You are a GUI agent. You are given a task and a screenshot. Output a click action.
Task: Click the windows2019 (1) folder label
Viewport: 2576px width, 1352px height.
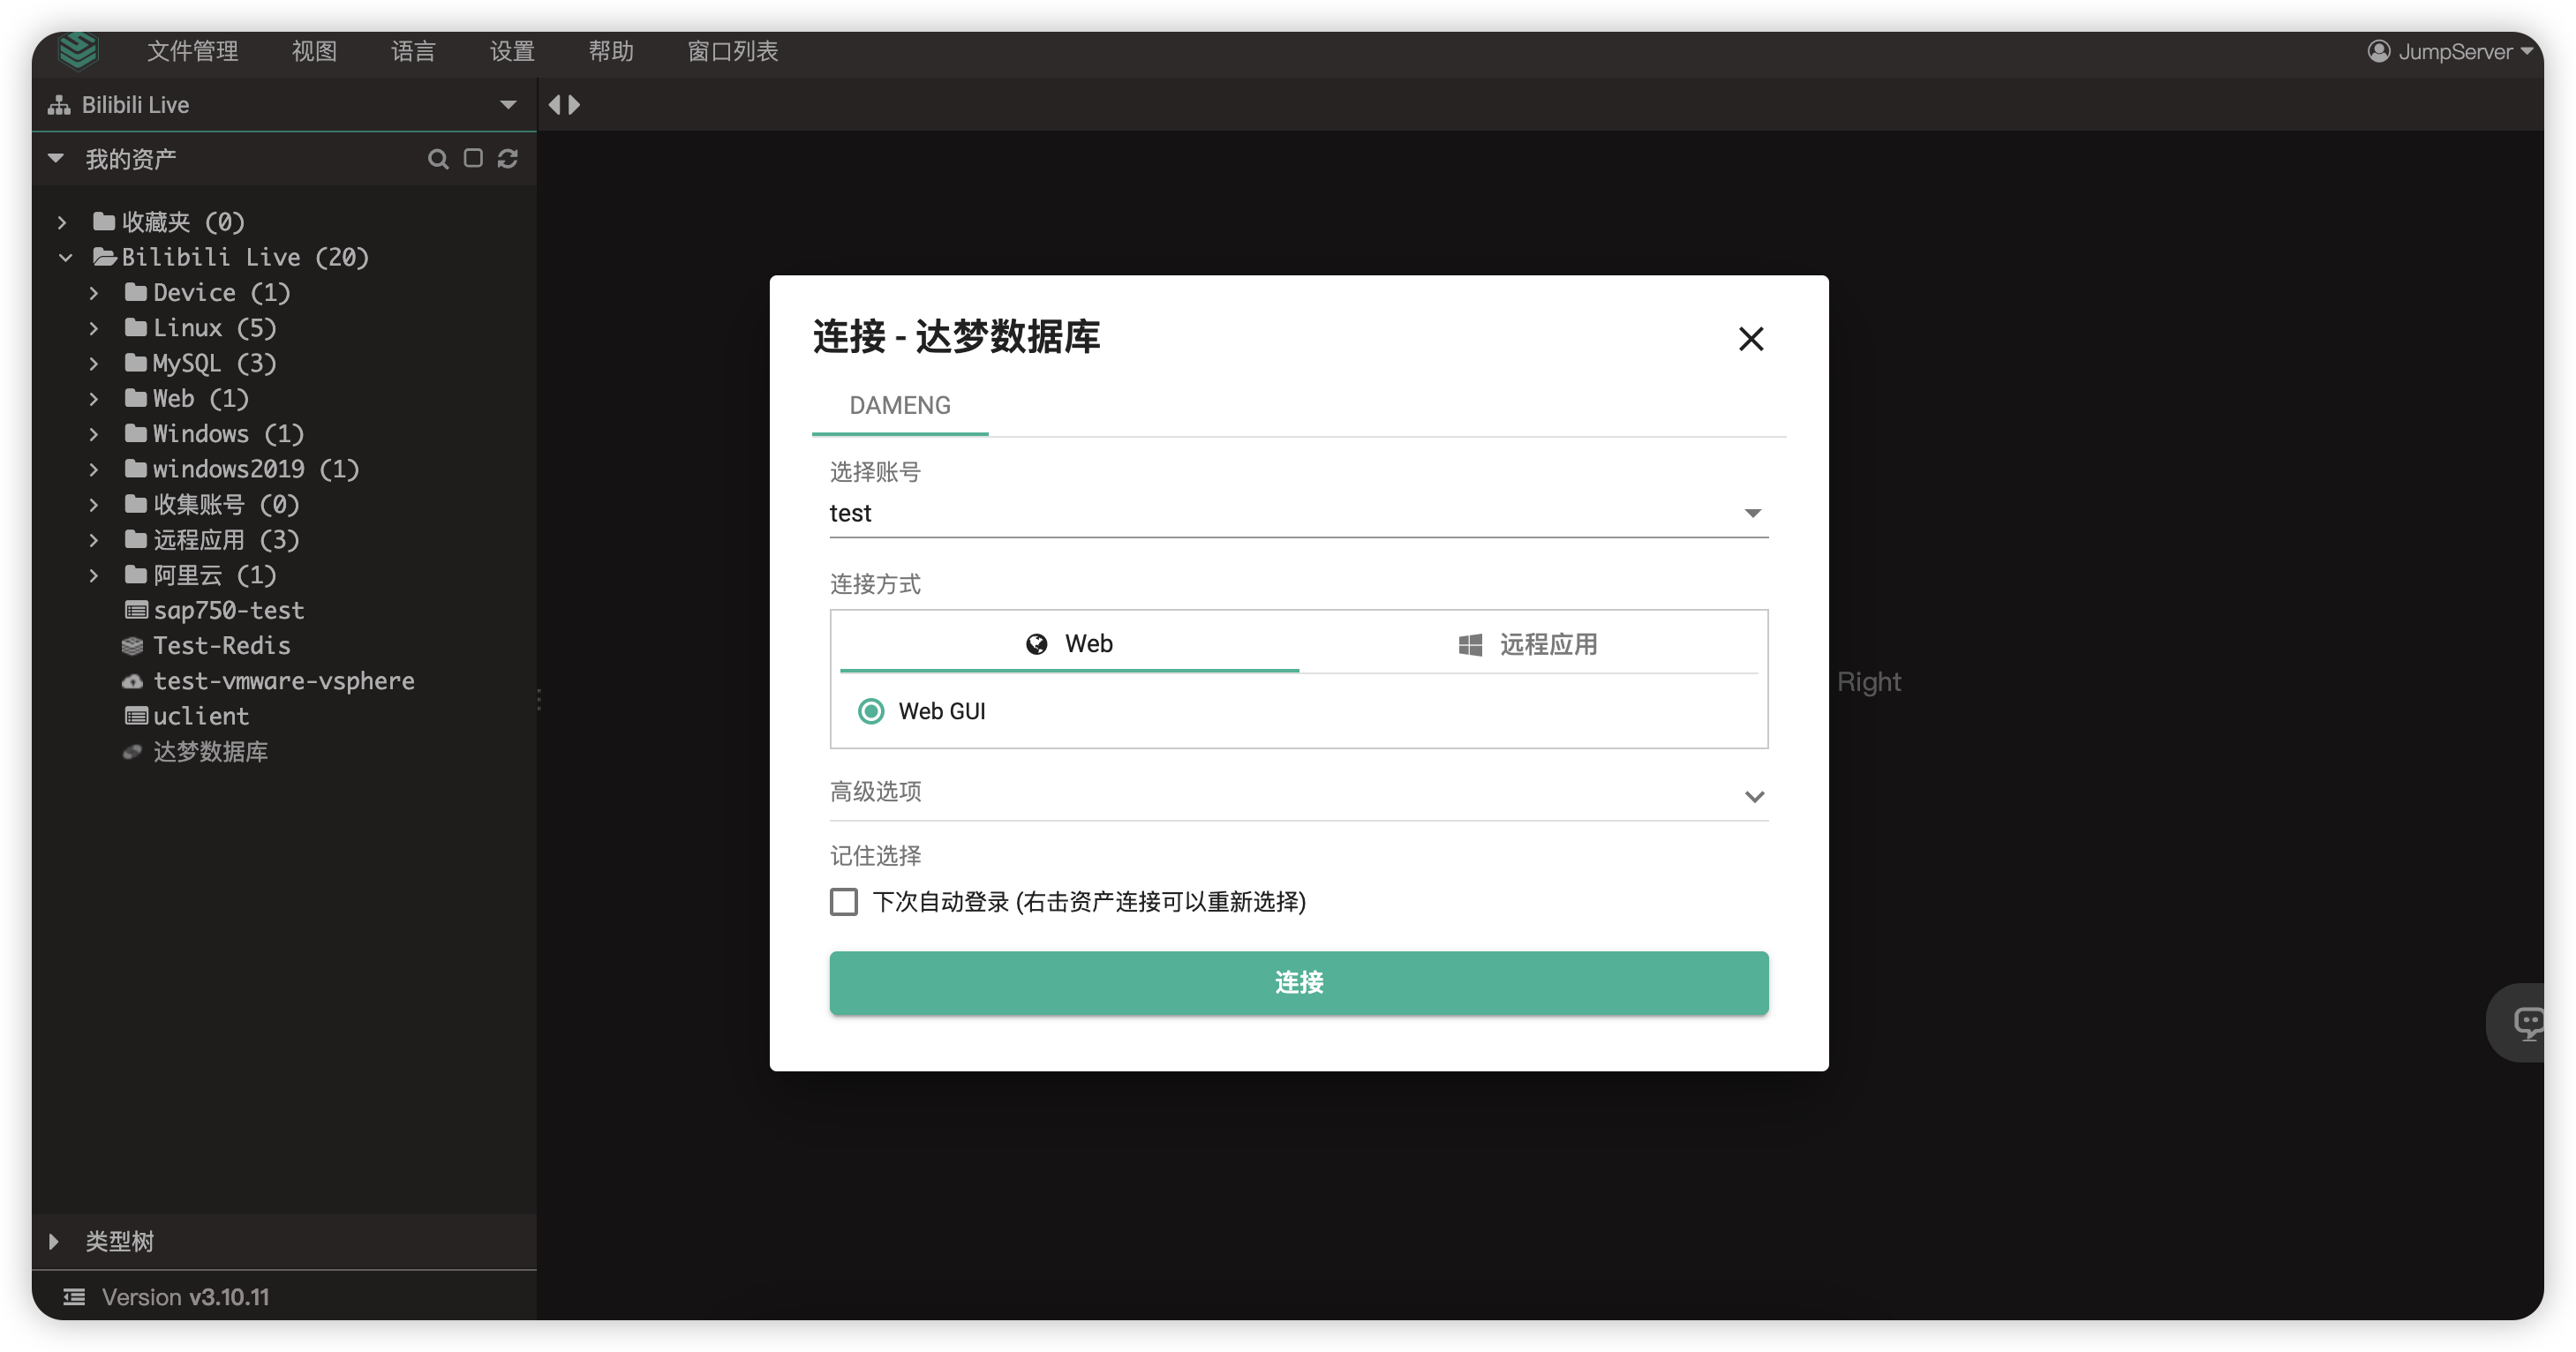tap(256, 469)
